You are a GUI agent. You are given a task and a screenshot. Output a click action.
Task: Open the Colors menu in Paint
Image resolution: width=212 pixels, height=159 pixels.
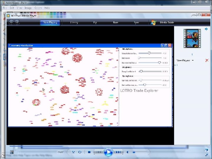(x=38, y=8)
